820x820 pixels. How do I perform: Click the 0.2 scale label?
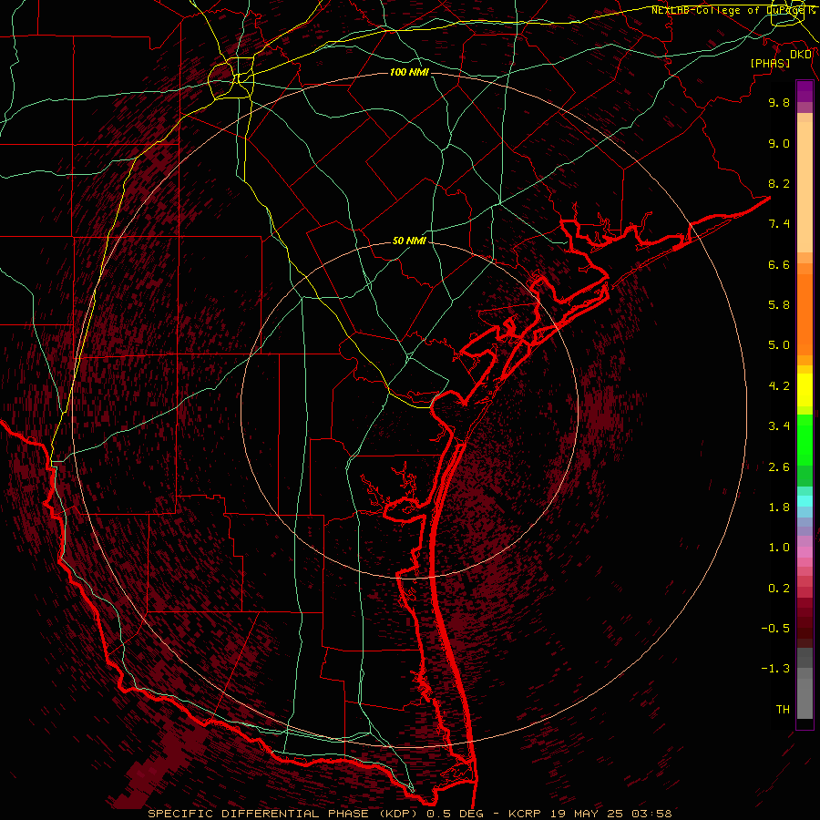779,589
